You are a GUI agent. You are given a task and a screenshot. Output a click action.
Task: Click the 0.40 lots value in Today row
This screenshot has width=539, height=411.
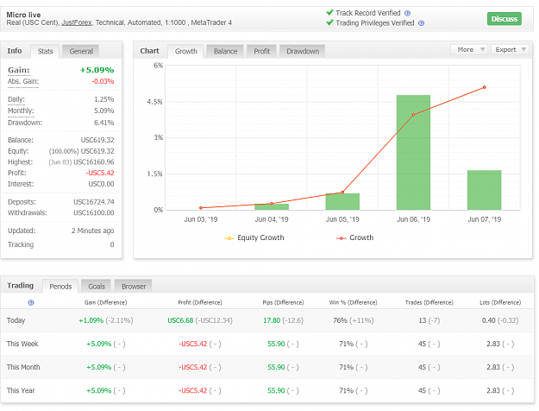point(488,320)
